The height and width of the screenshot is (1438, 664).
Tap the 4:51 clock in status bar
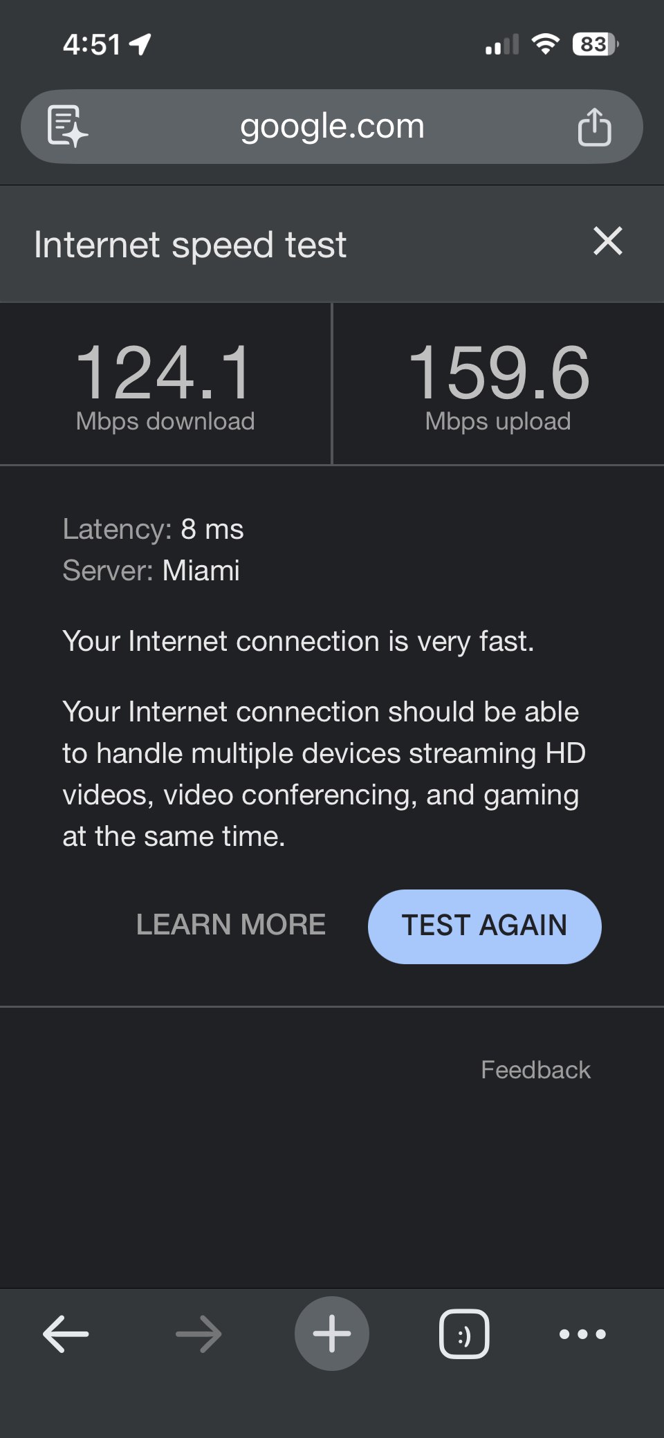[x=91, y=45]
